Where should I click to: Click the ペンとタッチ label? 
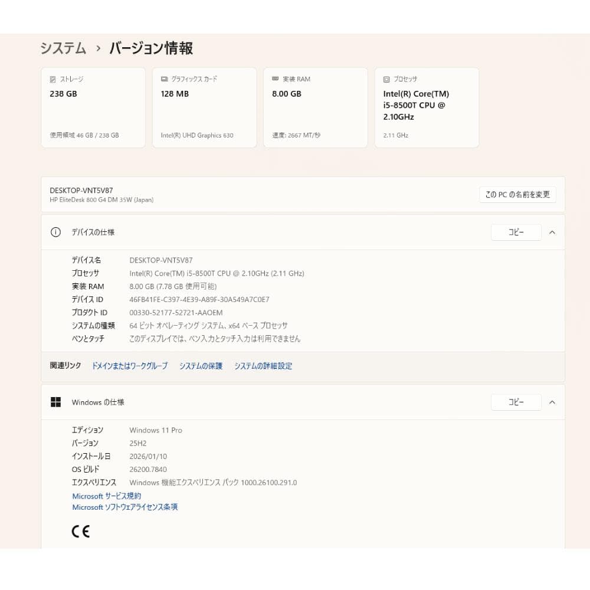click(x=88, y=339)
